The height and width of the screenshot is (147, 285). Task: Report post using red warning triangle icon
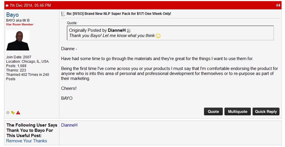click(x=18, y=113)
